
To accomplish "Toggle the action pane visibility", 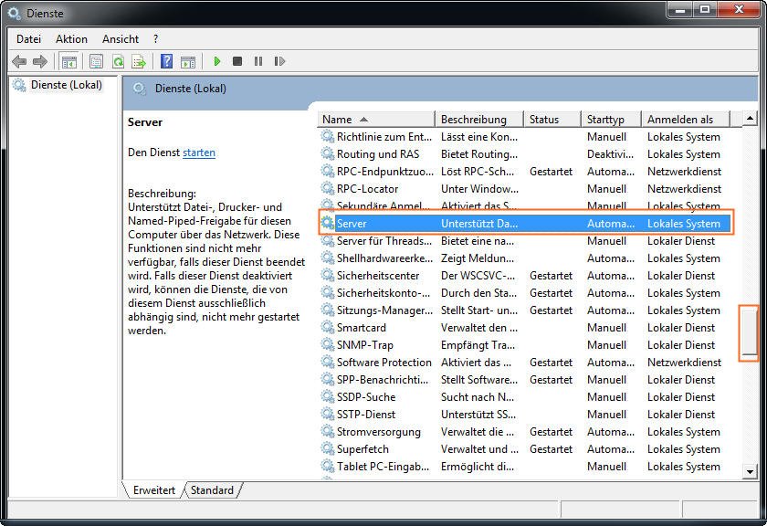I will (188, 61).
